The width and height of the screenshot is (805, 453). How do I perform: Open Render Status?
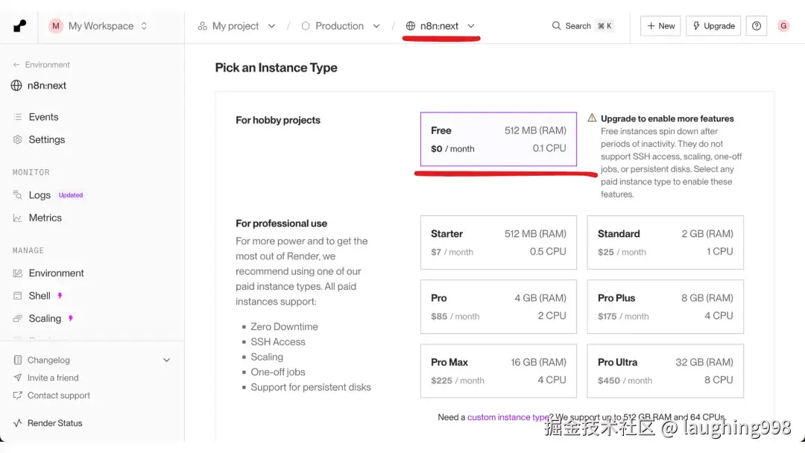pyautogui.click(x=54, y=423)
